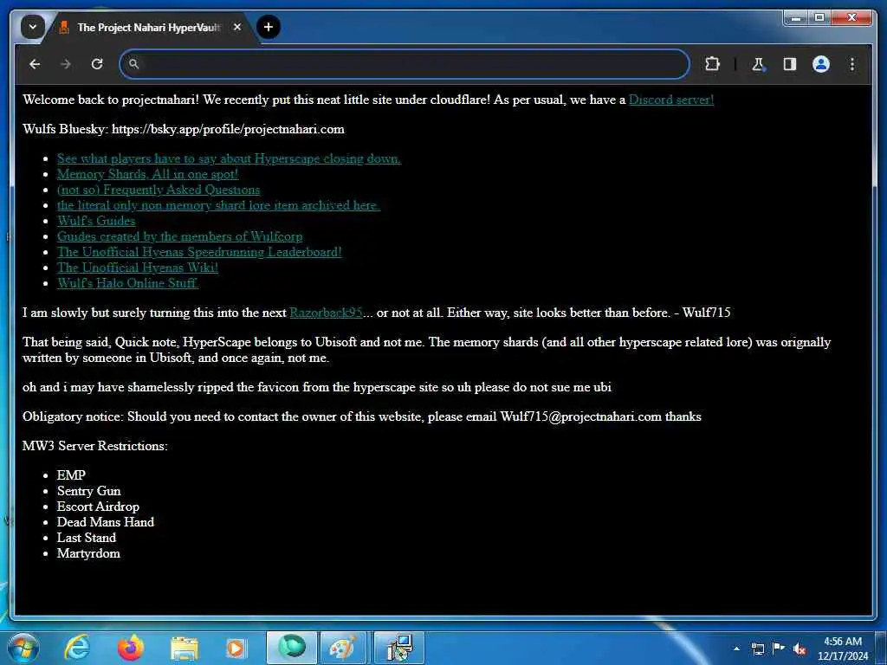Open the Wulf's Guides link
This screenshot has width=887, height=665.
(x=96, y=221)
